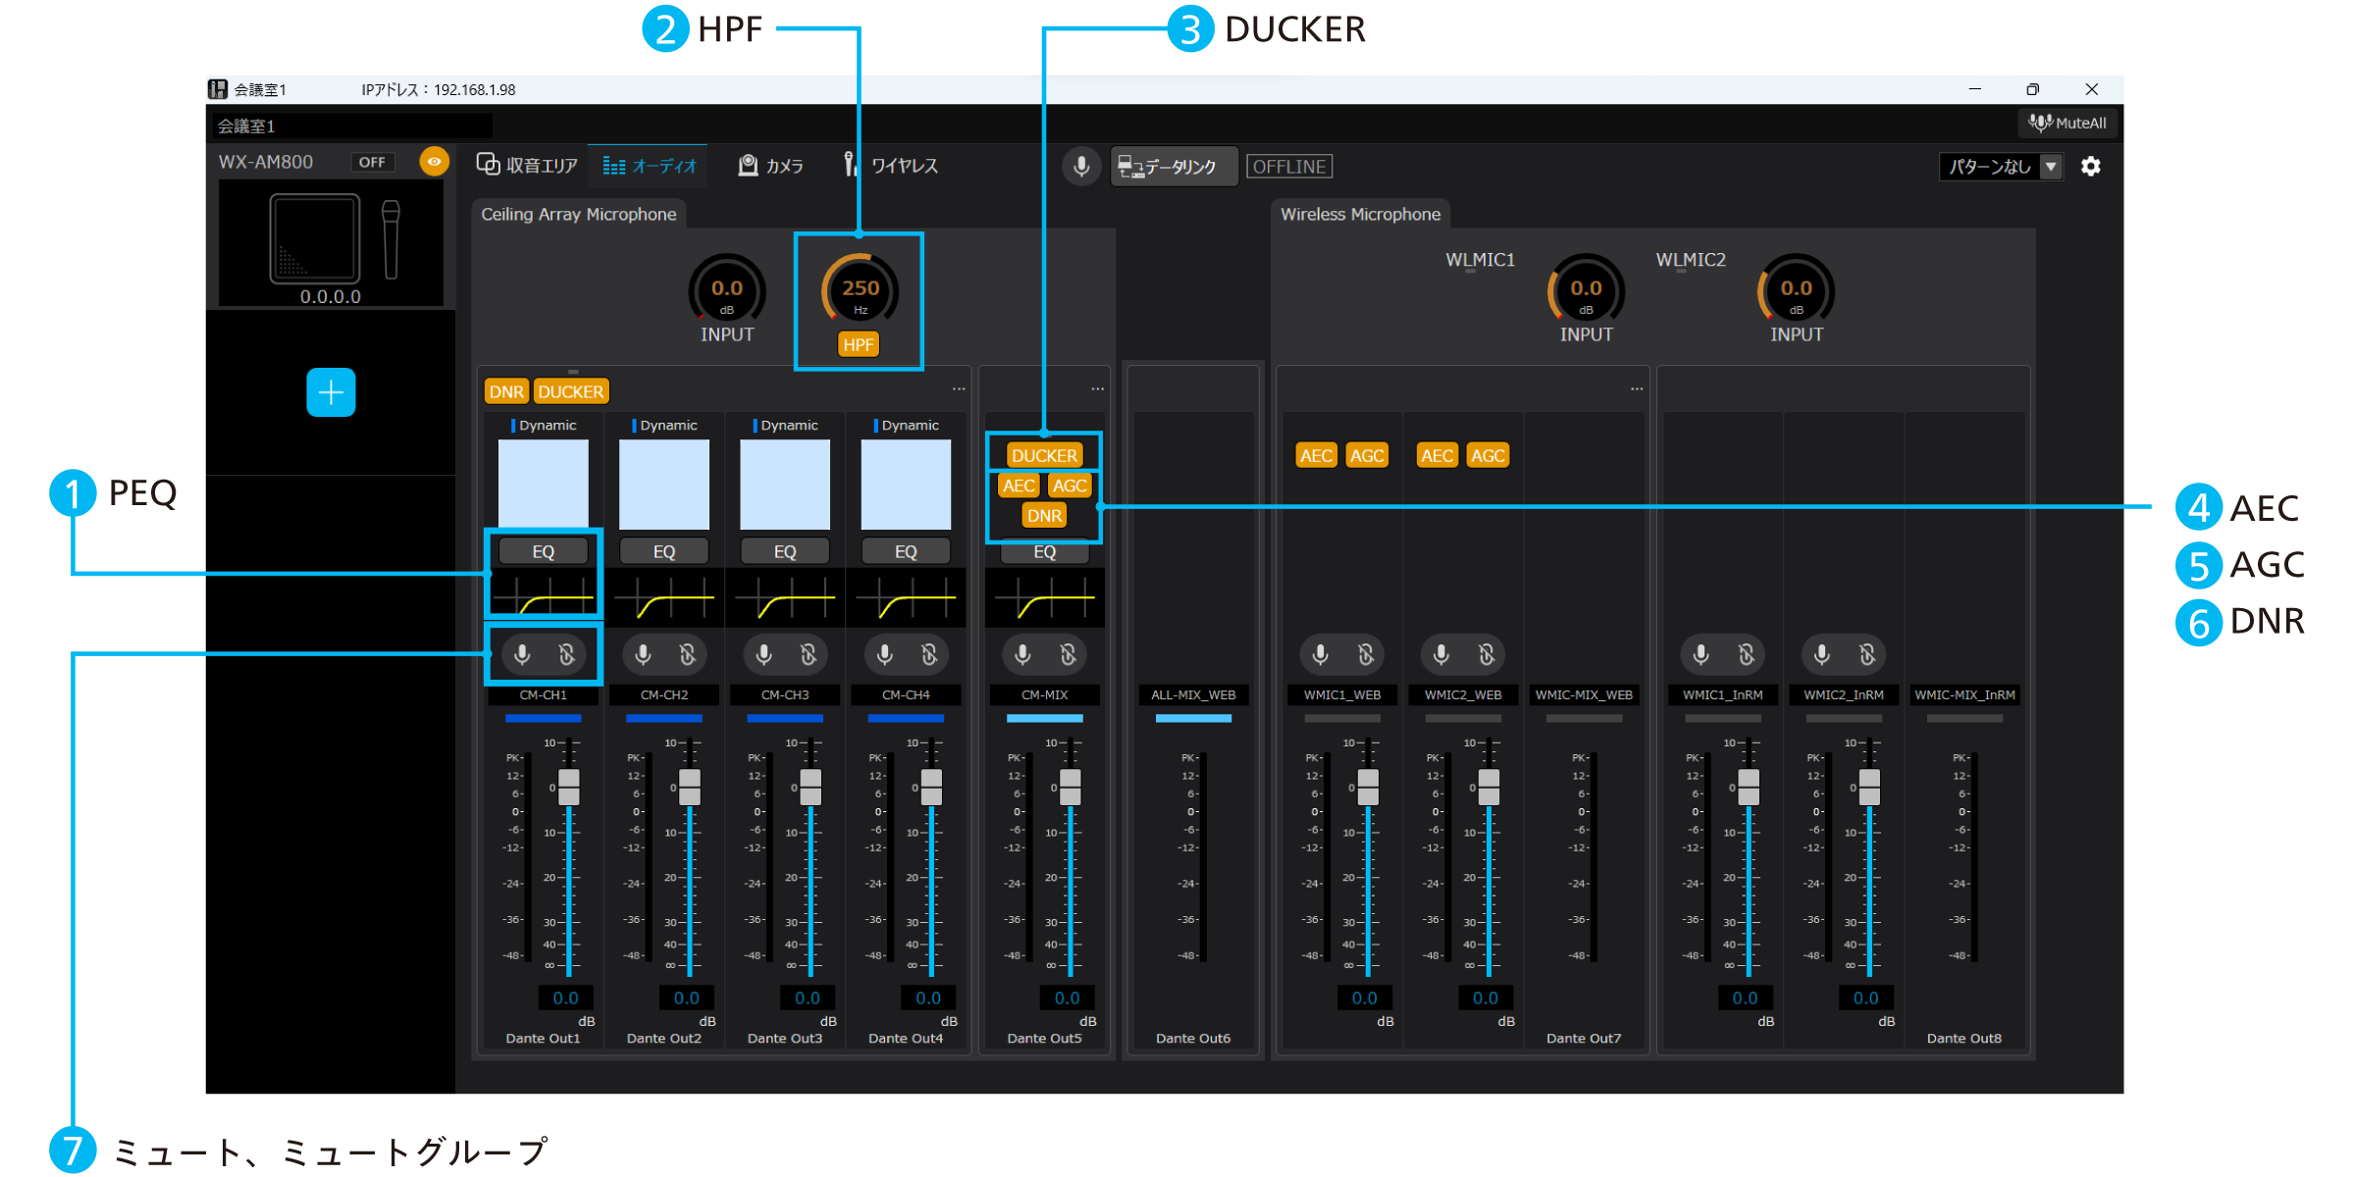Screen dimensions: 2355x1177
Task: Mute the CM-MIX channel microphone
Action: (1022, 654)
